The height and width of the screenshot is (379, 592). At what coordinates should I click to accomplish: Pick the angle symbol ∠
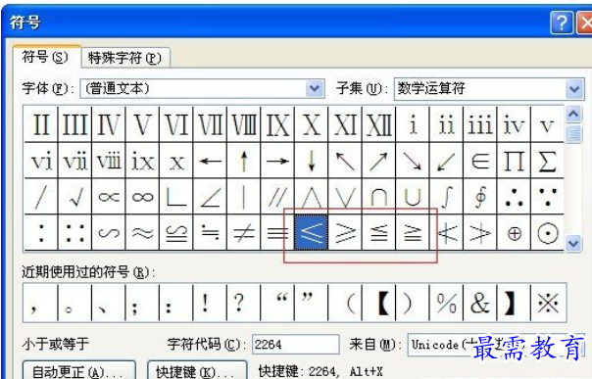click(210, 197)
